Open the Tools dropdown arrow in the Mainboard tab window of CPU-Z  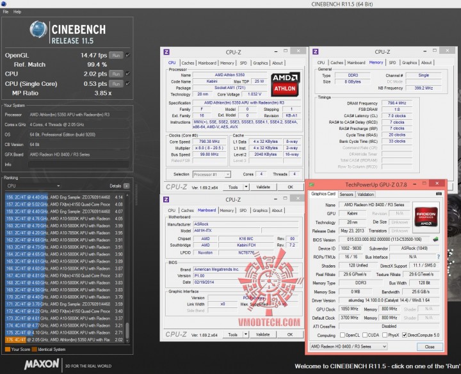tap(246, 334)
